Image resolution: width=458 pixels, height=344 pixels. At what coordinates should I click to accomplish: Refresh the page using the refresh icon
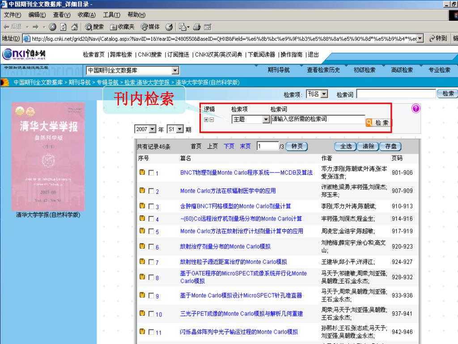(x=64, y=27)
